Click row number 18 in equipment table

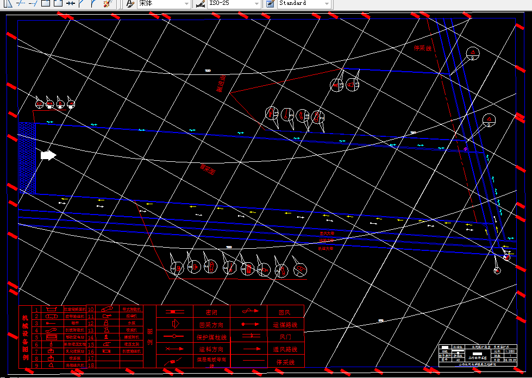tap(91, 365)
